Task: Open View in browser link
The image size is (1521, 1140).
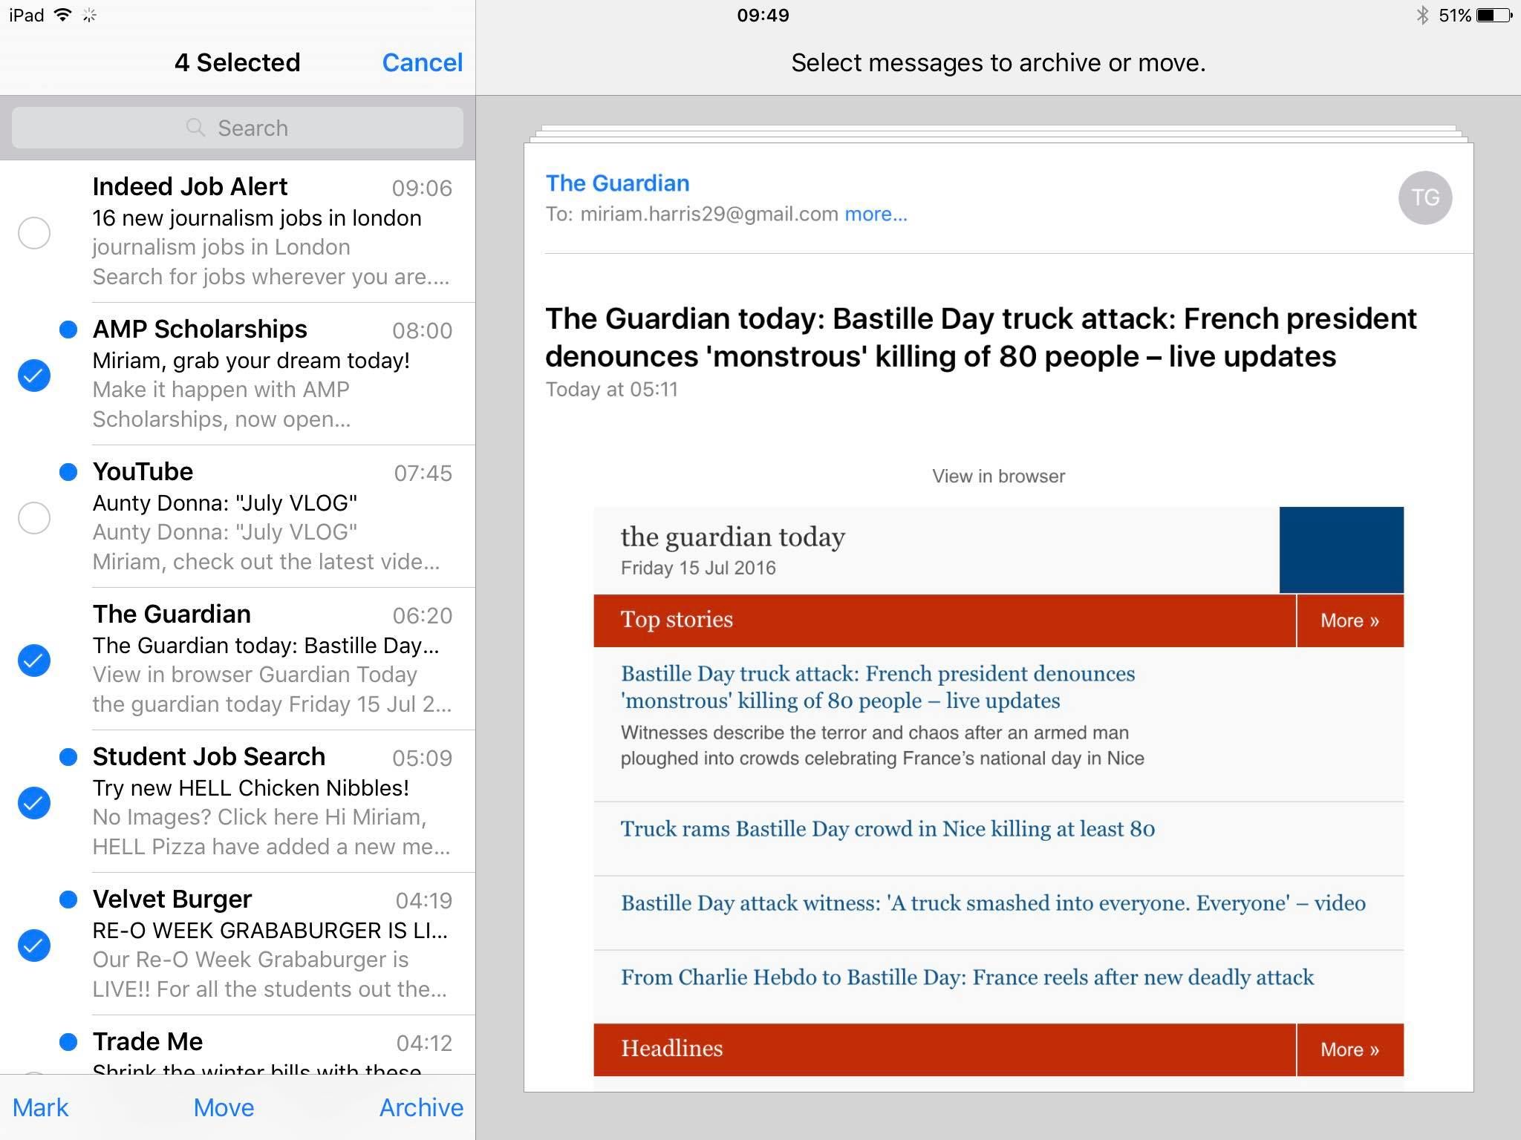Action: [998, 476]
